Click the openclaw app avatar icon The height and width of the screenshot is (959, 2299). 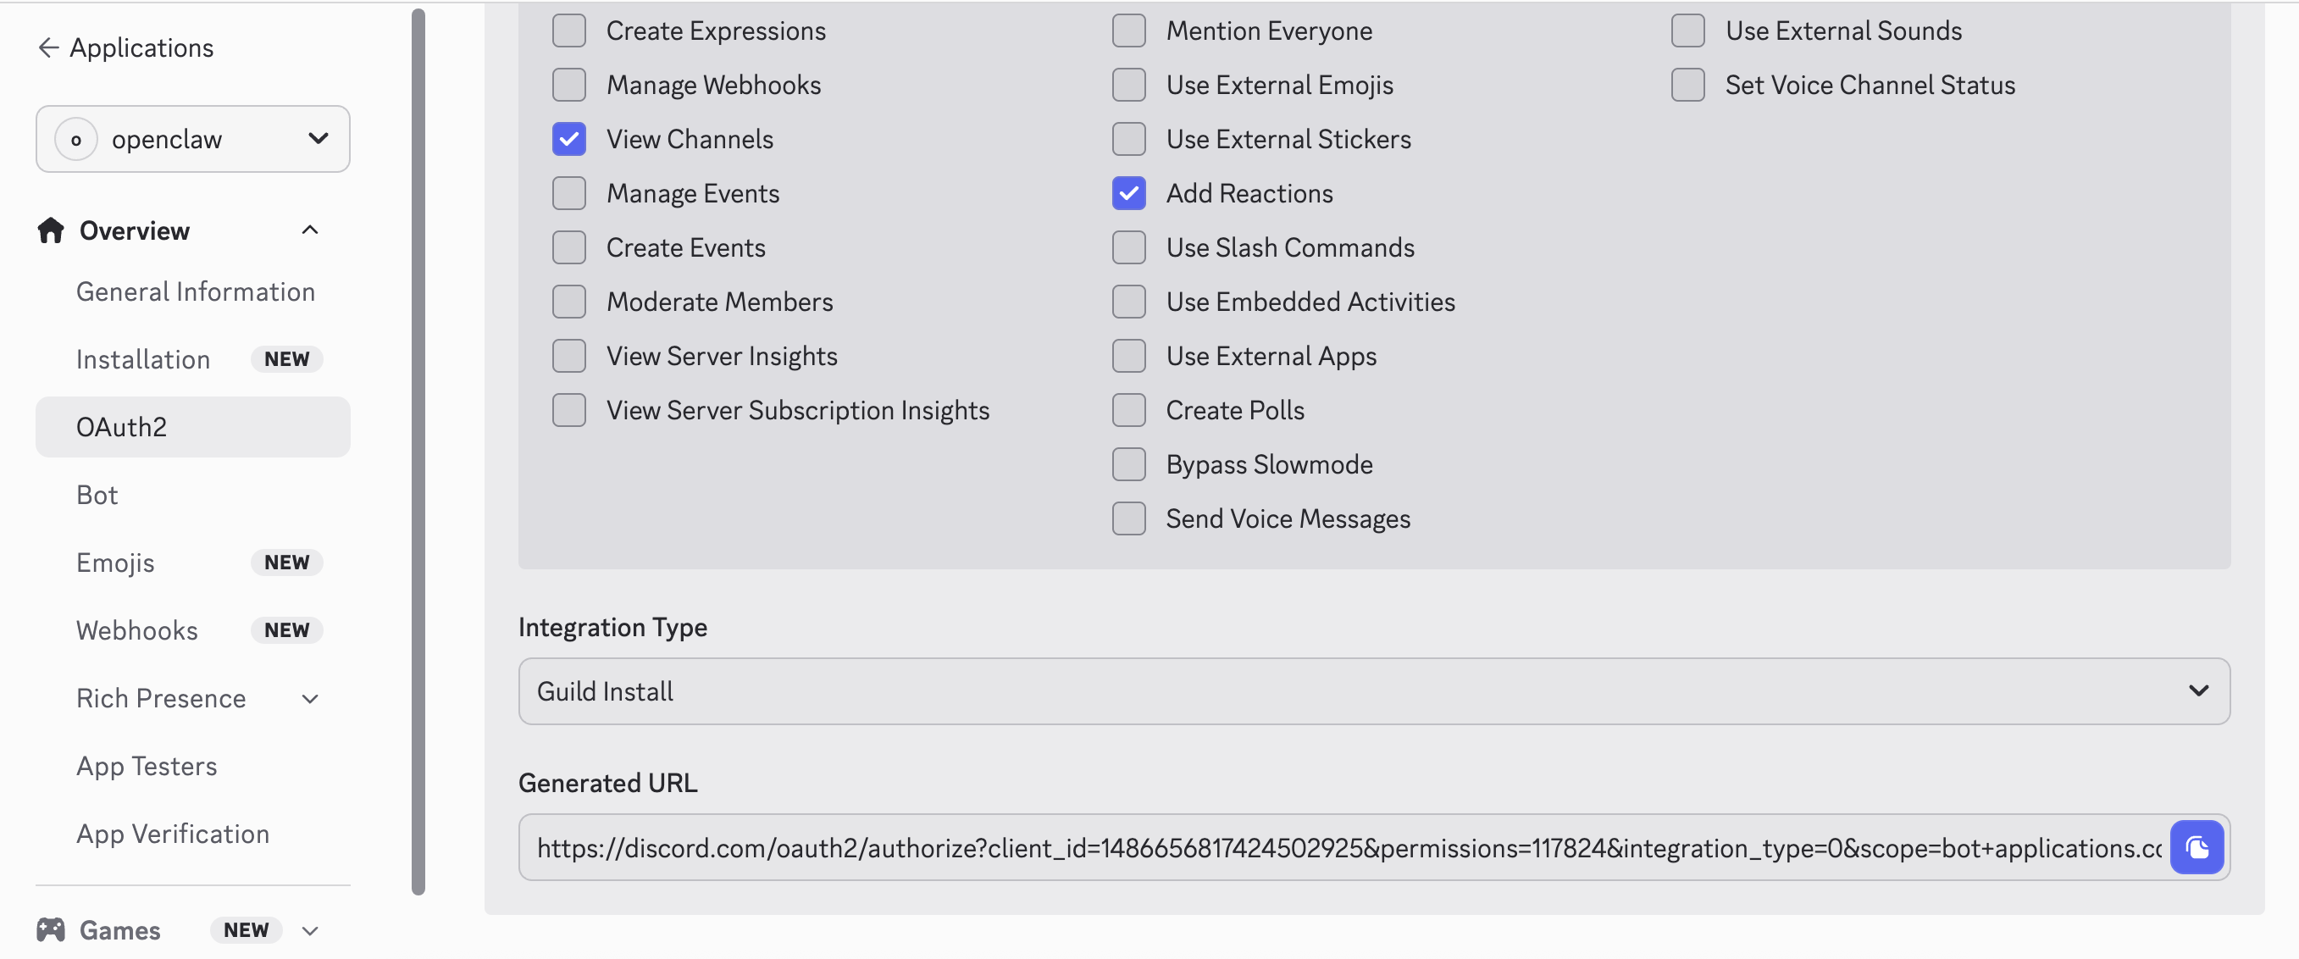77,138
